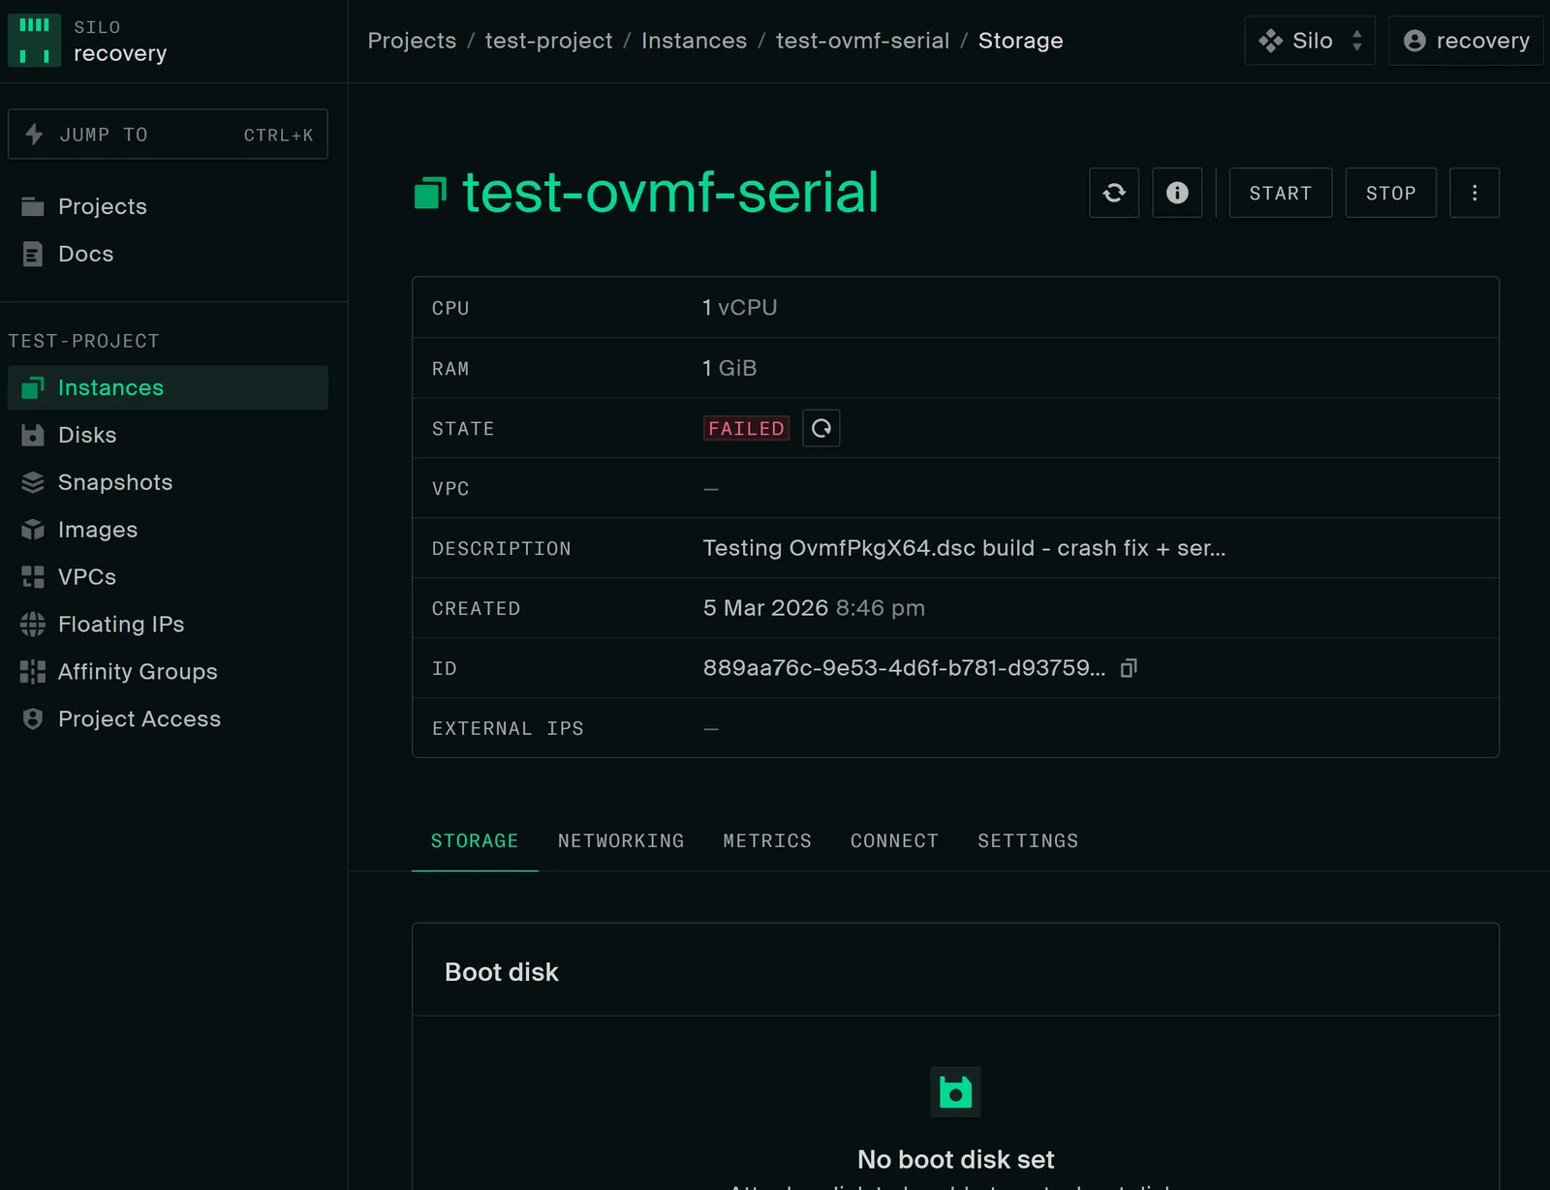Open the Settings tab
Screen dimensions: 1550x1190
click(1027, 840)
